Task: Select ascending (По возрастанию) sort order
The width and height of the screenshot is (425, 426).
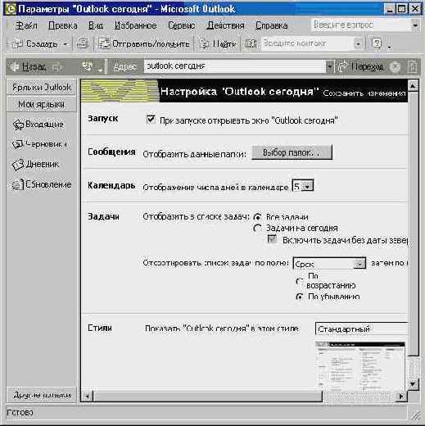Action: [300, 281]
